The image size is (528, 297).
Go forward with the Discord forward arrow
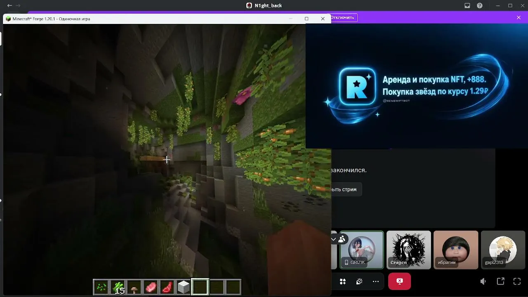(18, 6)
